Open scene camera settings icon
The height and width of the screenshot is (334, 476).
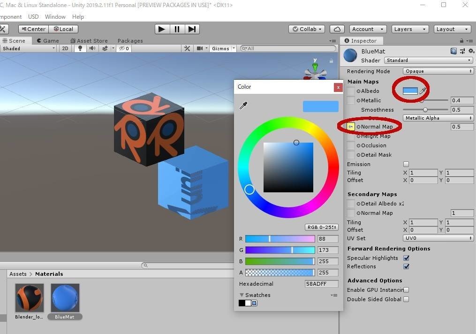click(200, 48)
